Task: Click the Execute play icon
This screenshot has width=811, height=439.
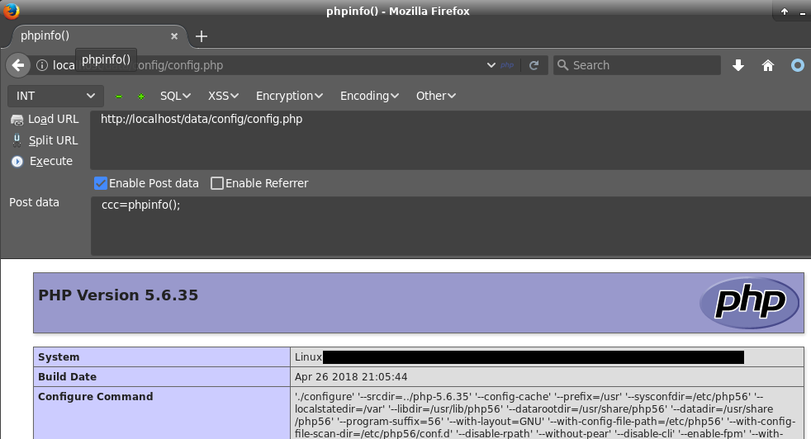Action: [x=17, y=162]
